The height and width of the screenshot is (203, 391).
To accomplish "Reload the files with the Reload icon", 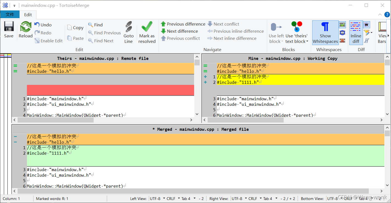I will [x=26, y=30].
